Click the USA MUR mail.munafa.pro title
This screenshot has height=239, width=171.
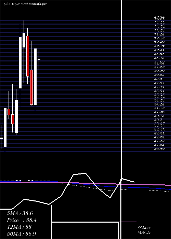[x=25, y=4]
